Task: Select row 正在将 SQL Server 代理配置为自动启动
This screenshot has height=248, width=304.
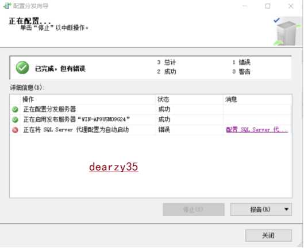Action: tap(151, 130)
